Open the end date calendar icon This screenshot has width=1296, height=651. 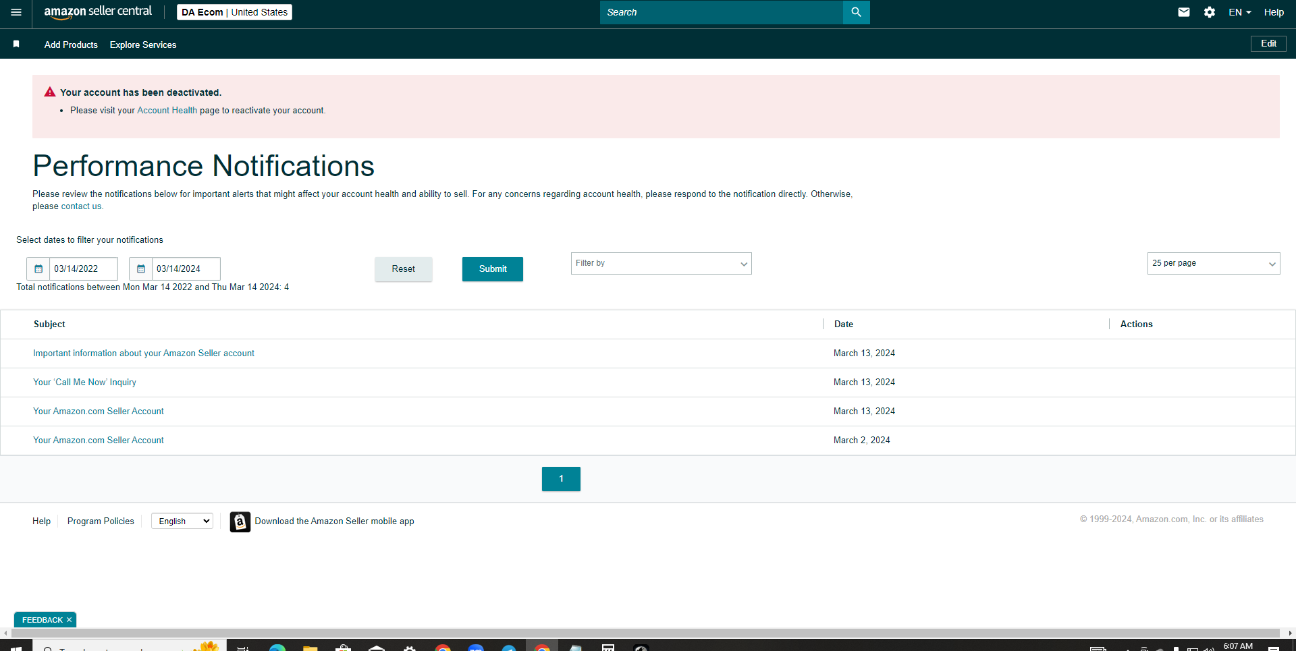pos(141,268)
